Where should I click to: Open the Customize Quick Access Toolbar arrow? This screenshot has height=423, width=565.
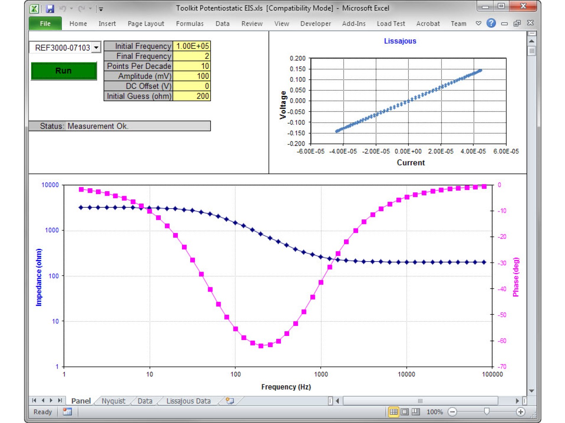tap(101, 9)
